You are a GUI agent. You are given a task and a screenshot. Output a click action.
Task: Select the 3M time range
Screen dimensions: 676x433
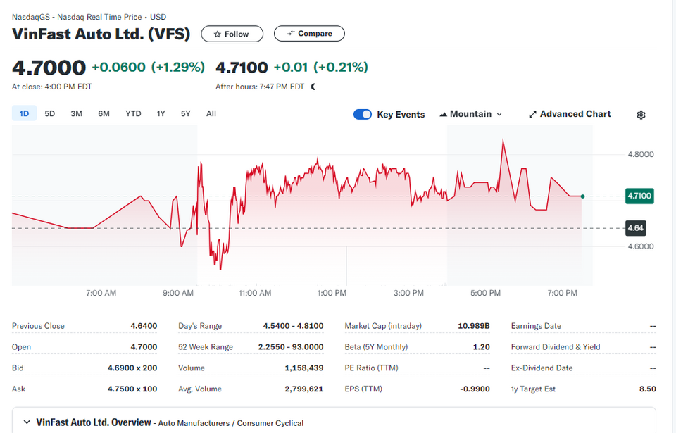click(76, 113)
